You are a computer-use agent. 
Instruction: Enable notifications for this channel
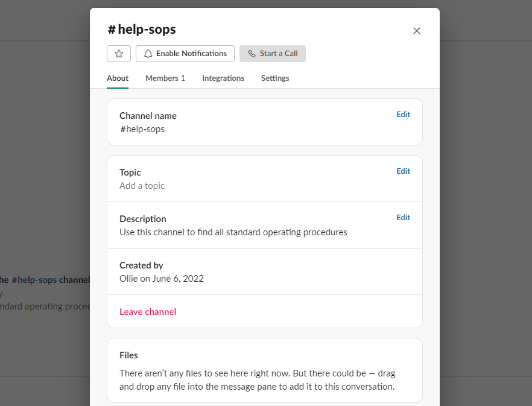[x=185, y=53]
